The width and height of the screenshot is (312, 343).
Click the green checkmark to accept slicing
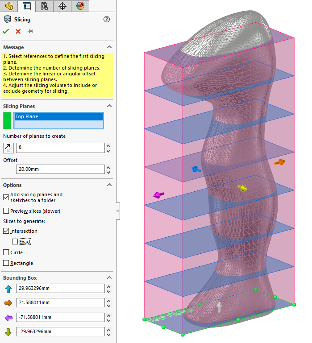6,31
